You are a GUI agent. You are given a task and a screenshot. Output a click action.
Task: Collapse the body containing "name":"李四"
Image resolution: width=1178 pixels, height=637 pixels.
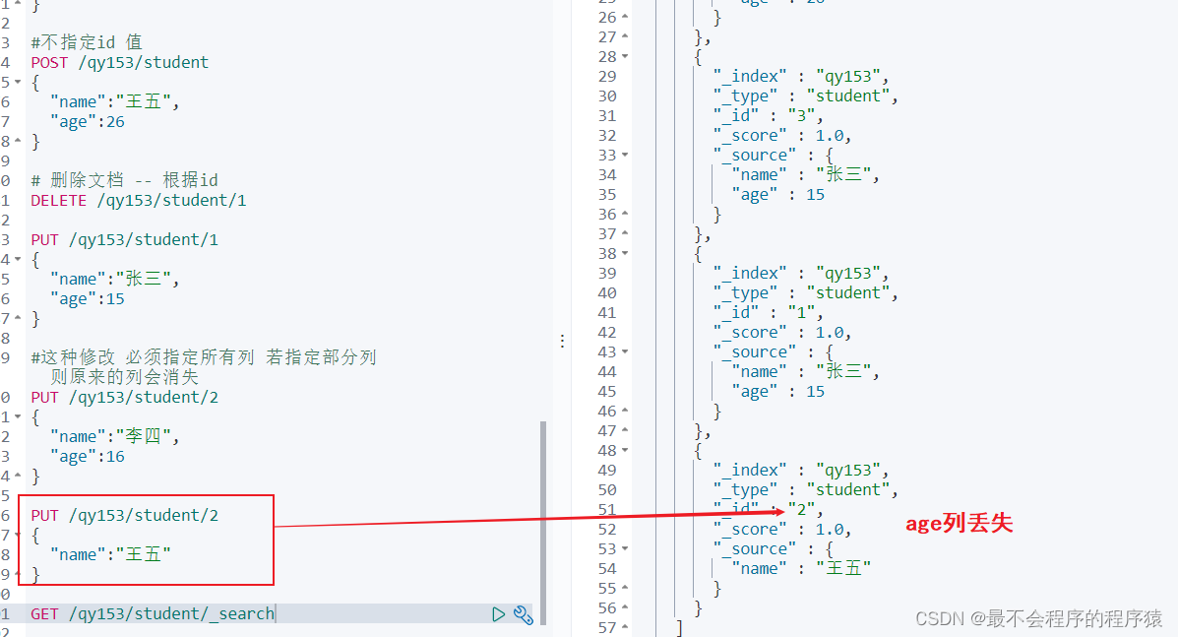(x=18, y=416)
